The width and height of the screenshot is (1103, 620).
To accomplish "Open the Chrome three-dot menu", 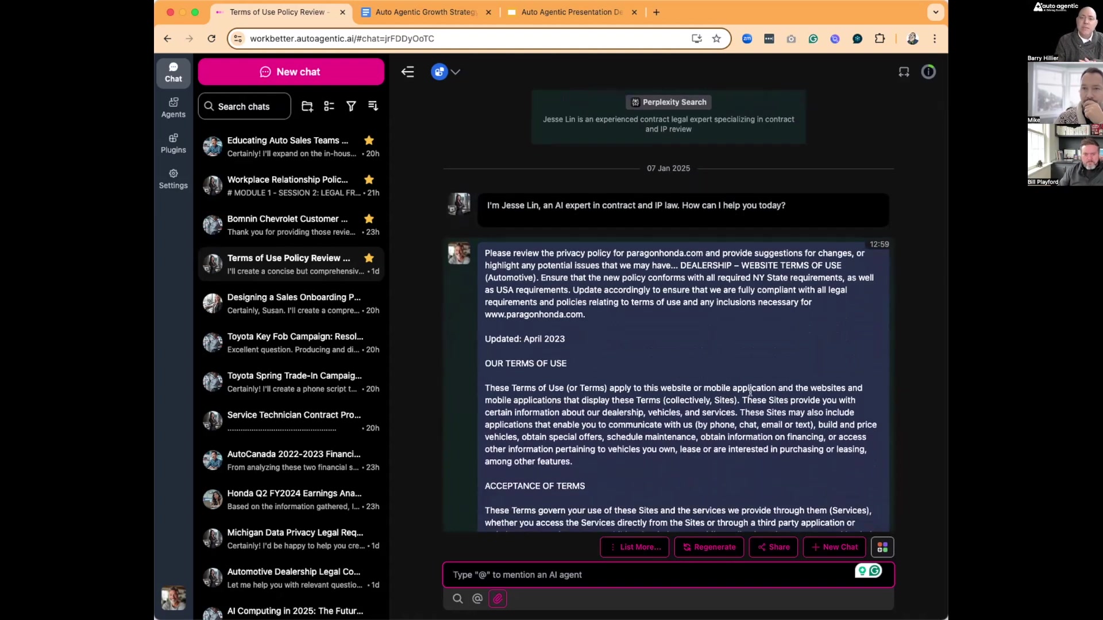I will point(935,38).
